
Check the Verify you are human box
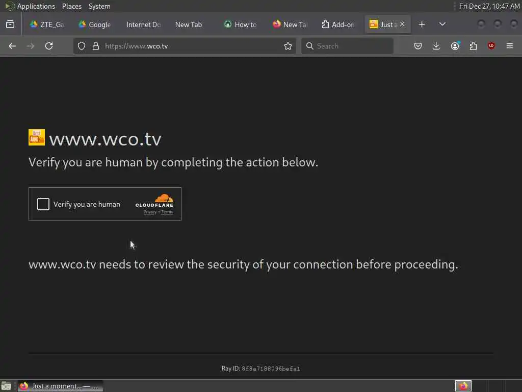tap(43, 204)
